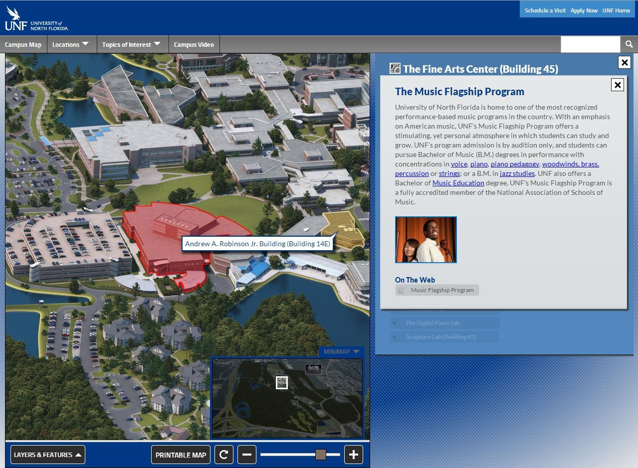This screenshot has width=638, height=468.
Task: Expand the Topics of Interest menu
Action: (132, 44)
